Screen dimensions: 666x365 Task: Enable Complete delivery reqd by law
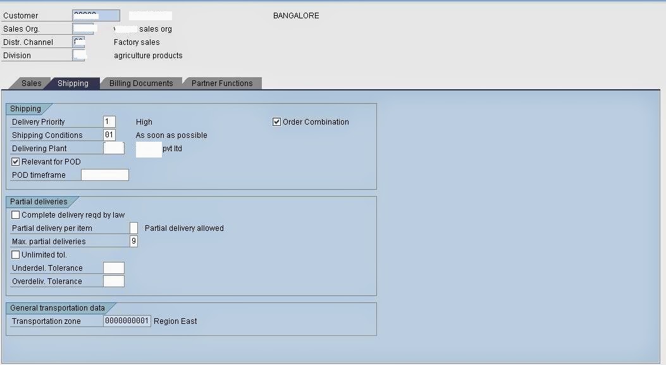(x=15, y=214)
